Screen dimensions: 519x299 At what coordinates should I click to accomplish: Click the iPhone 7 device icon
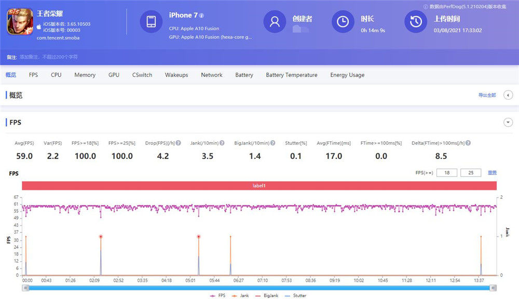coord(151,22)
